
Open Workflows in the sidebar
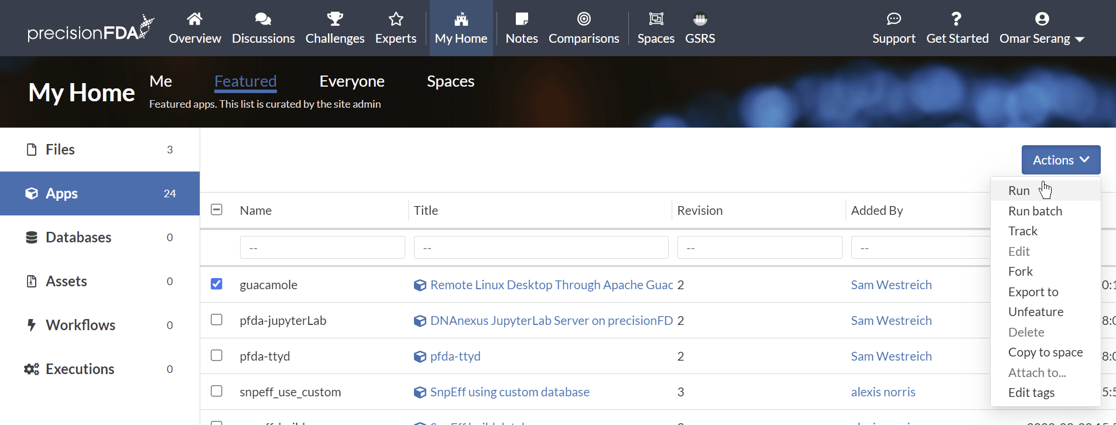pyautogui.click(x=80, y=325)
